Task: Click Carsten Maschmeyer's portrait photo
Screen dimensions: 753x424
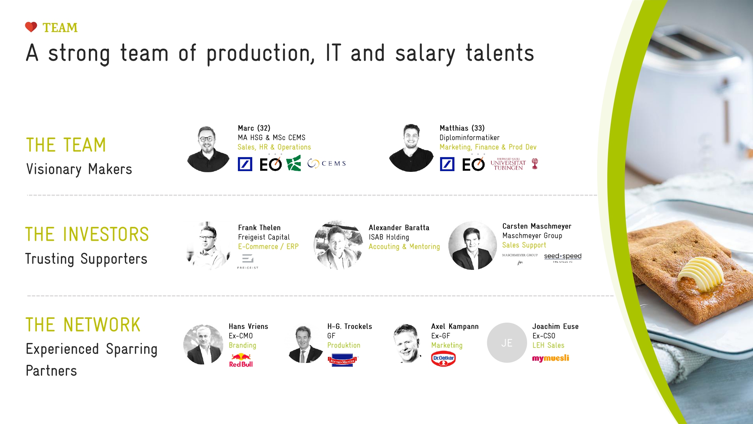Action: point(473,246)
